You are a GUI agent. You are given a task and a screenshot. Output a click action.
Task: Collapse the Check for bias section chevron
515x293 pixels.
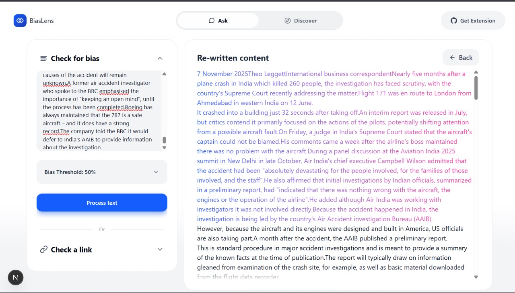pos(160,59)
